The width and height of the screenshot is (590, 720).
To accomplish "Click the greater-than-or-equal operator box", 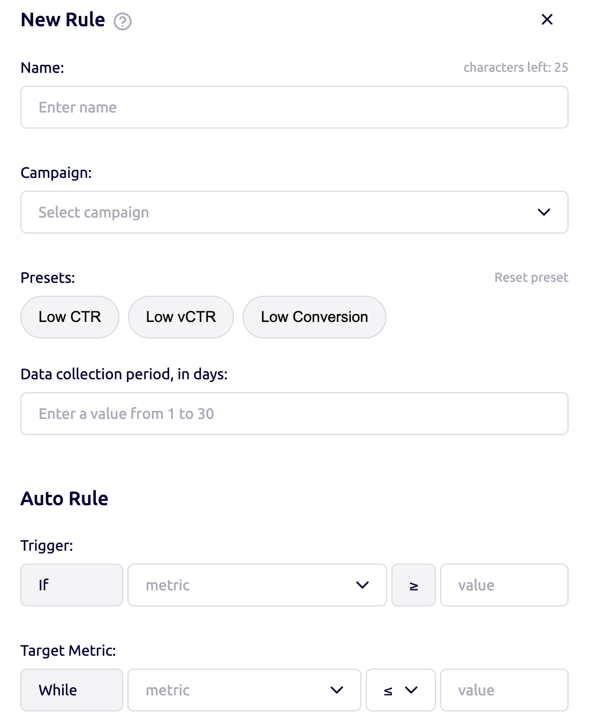I will click(x=413, y=585).
